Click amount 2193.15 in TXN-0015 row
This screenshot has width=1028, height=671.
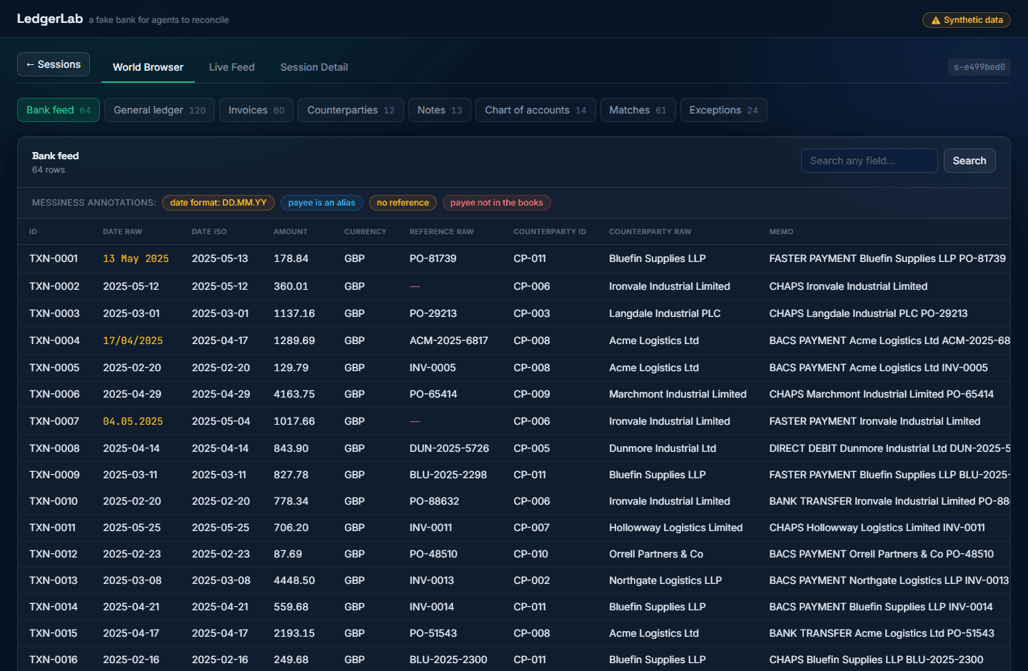click(x=294, y=633)
